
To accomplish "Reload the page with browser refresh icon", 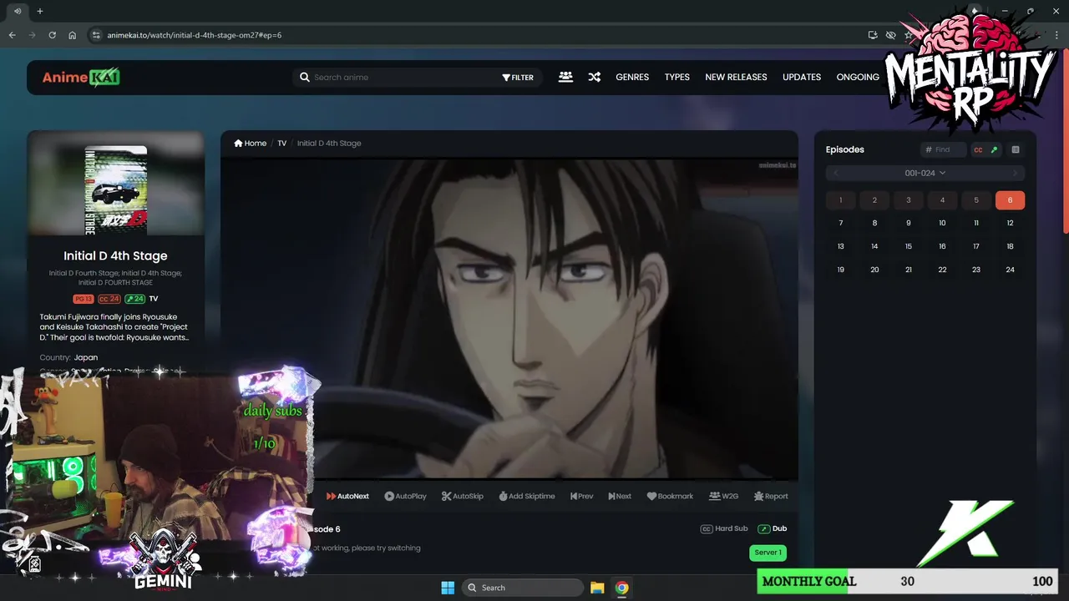I will (52, 35).
